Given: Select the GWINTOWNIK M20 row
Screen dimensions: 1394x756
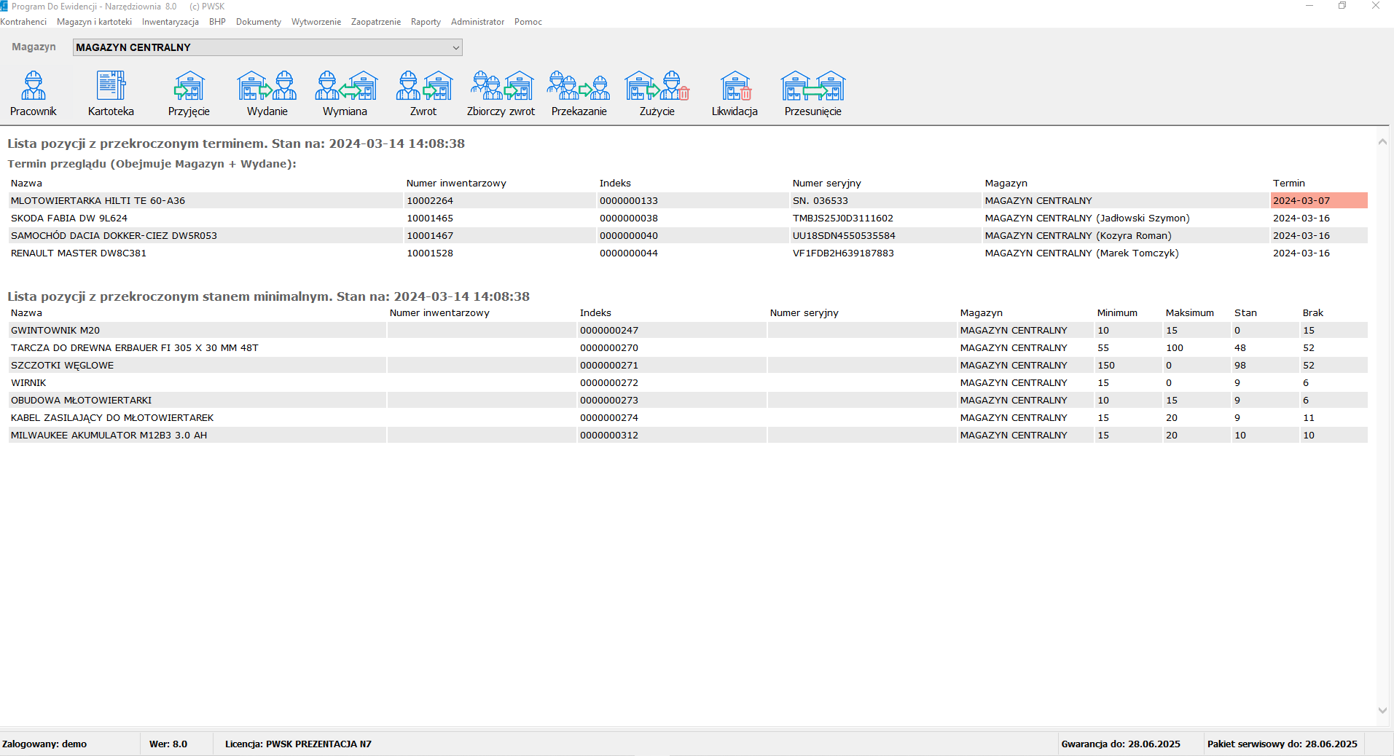Looking at the screenshot, I should (x=55, y=331).
